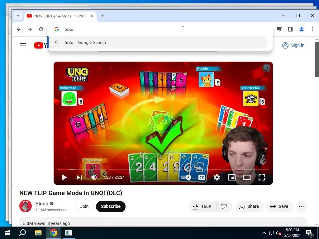The image size is (319, 239).
Task: Subscribe to the Slogo channel
Action: pyautogui.click(x=111, y=207)
